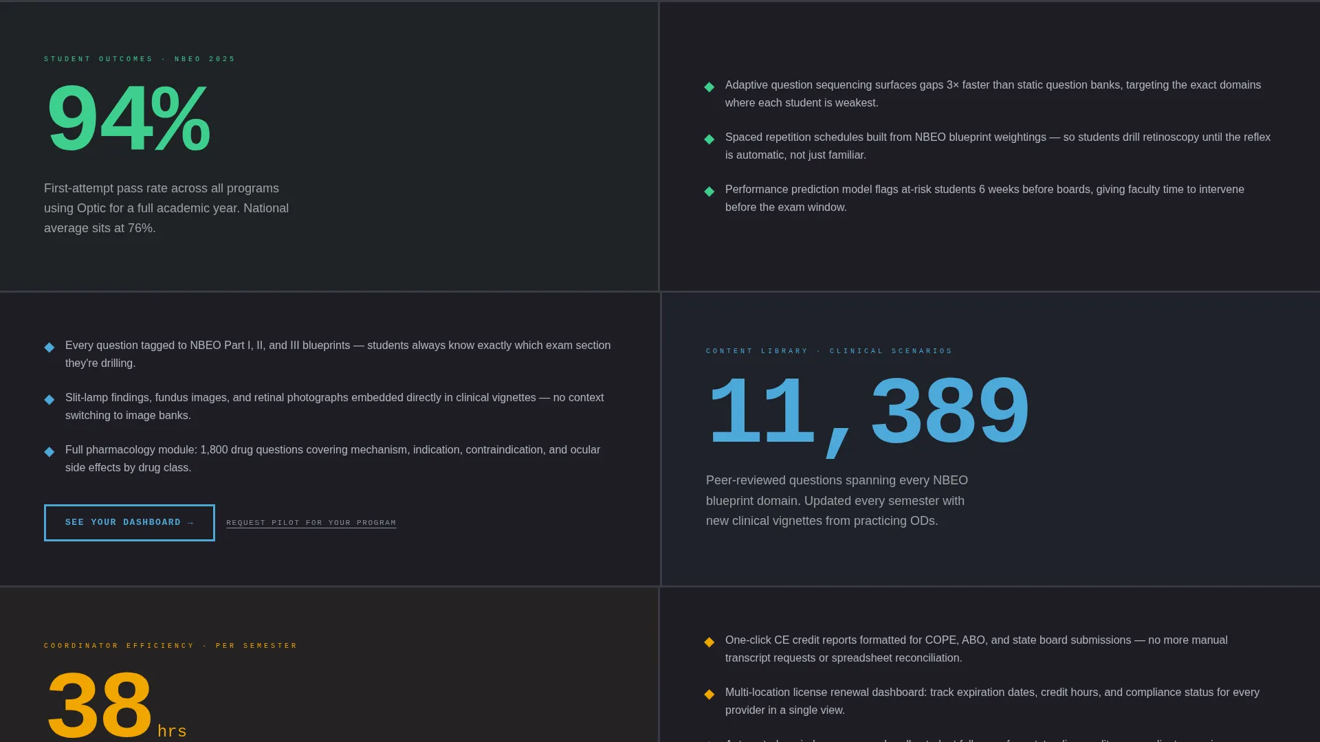Click the orange diamond beside One-click CE credit reports
Screen dimensions: 1320x742
[709, 642]
